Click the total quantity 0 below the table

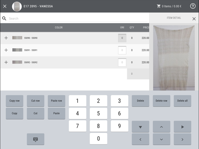coord(132,74)
